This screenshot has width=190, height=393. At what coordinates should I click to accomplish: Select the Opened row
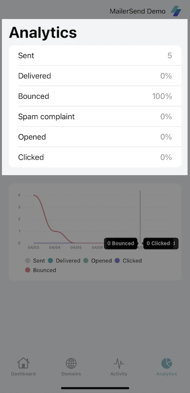click(95, 136)
